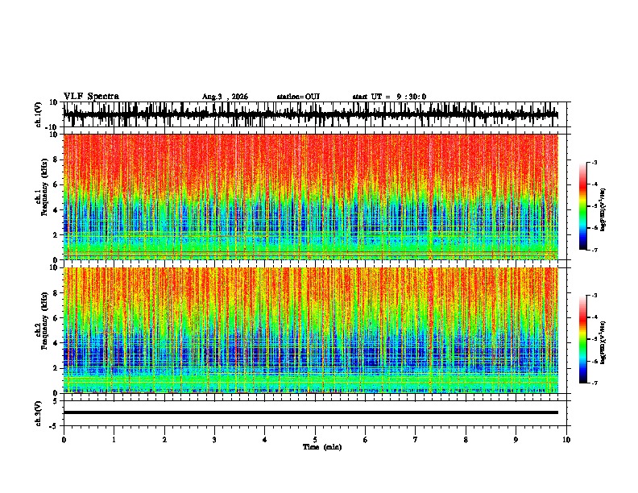Click the "ch.3(V)" axis label
638x493 pixels.
pyautogui.click(x=39, y=413)
